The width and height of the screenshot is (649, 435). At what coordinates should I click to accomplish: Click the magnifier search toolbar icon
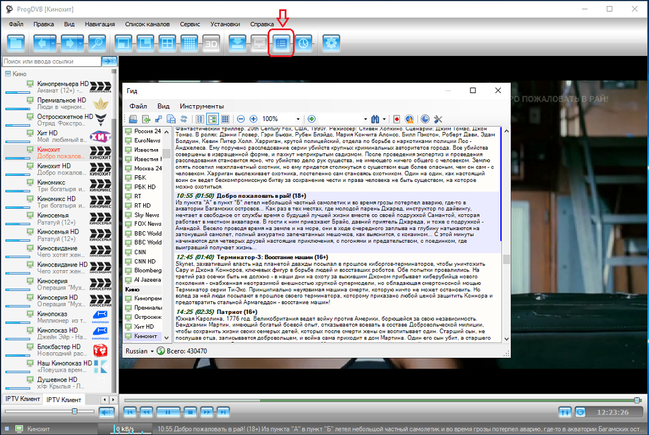[x=96, y=43]
